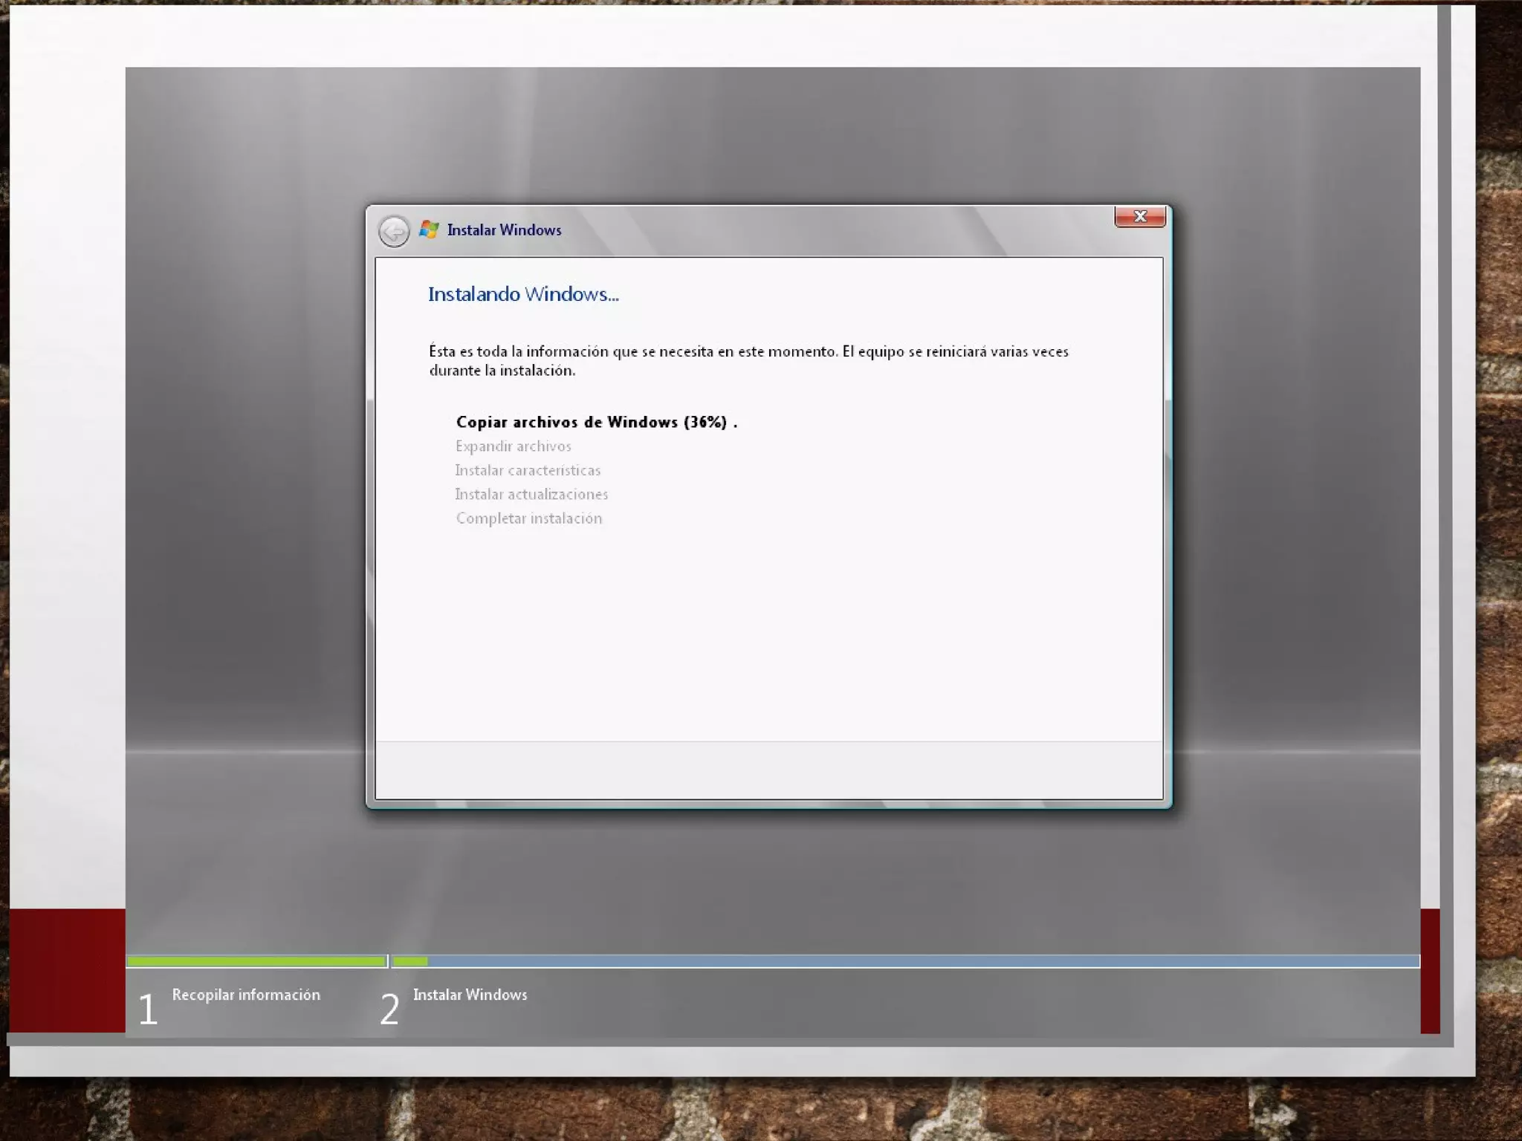Click the large number 2 stage marker
The image size is (1522, 1141).
tap(389, 1009)
